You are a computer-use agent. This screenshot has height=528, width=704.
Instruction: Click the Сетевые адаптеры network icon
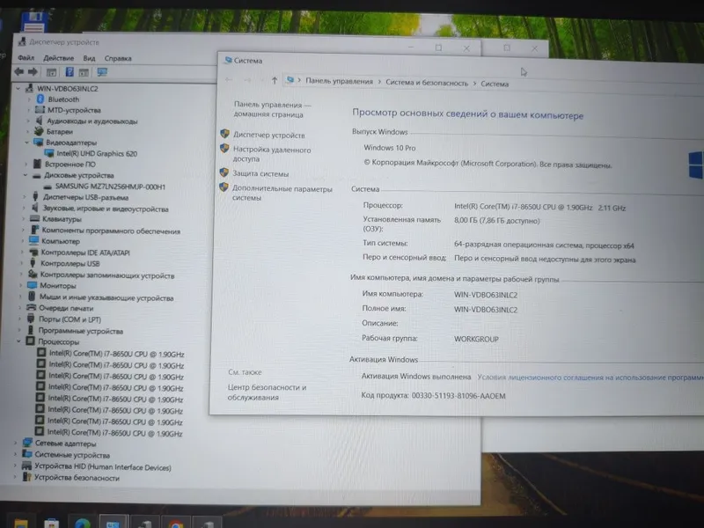tap(28, 443)
